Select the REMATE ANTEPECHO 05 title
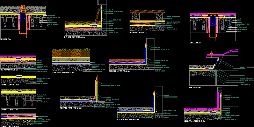Screen dimensions: 254x127 [71, 108]
